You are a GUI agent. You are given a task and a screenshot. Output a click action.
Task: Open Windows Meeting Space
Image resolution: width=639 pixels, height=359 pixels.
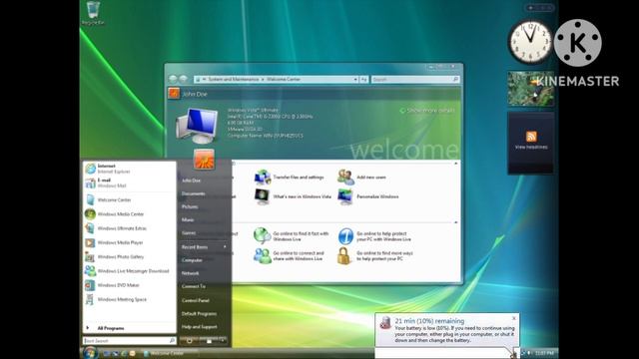pos(129,299)
